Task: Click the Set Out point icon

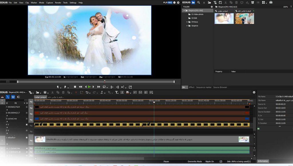Action: [65, 87]
